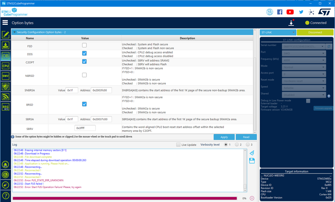The width and height of the screenshot is (335, 202).
Task: Select verbosity level 1
Action: coord(226,145)
